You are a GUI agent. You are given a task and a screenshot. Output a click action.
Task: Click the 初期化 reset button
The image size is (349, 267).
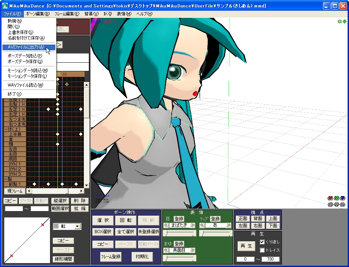point(142,257)
